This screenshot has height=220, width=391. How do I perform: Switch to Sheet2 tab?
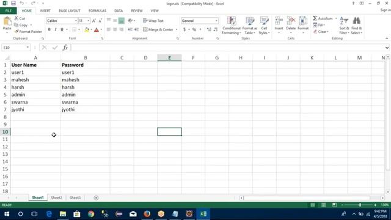[x=56, y=198]
